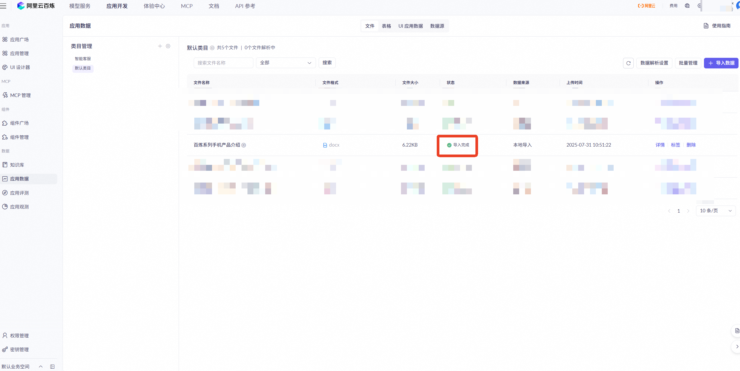The width and height of the screenshot is (740, 371).
Task: Click the hamburger menu icon
Action: pyautogui.click(x=3, y=6)
